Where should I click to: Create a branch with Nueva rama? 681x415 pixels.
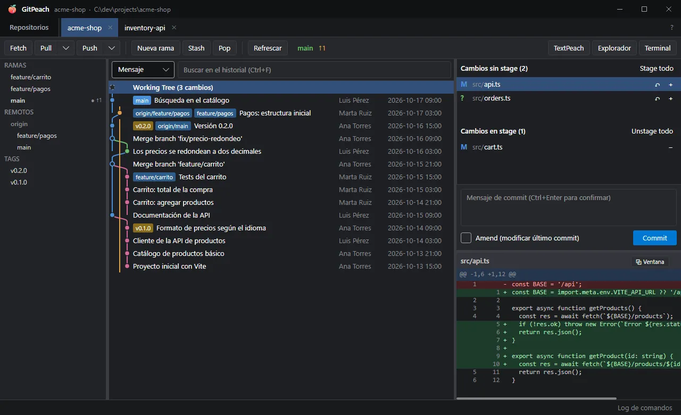(x=156, y=48)
